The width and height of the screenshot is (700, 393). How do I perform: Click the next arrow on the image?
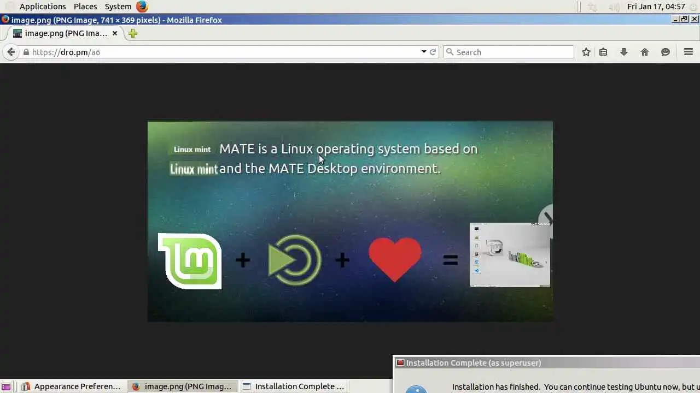point(546,221)
